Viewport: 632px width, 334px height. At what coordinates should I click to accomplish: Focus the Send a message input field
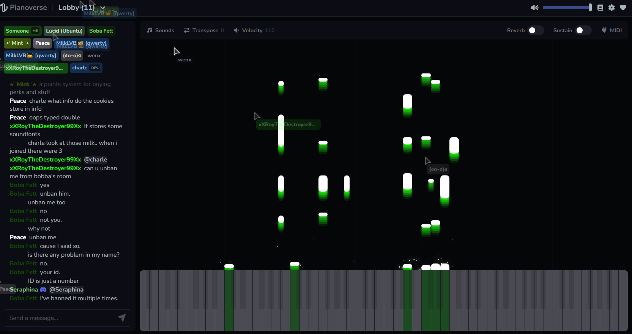[x=61, y=318]
